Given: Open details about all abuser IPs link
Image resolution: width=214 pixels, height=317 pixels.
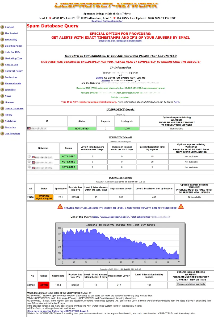Looking at the screenshot, I should (x=120, y=208).
